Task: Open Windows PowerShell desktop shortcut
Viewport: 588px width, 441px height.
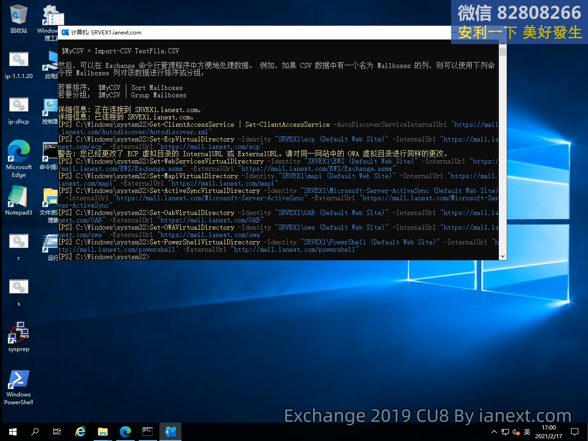Action: (19, 387)
